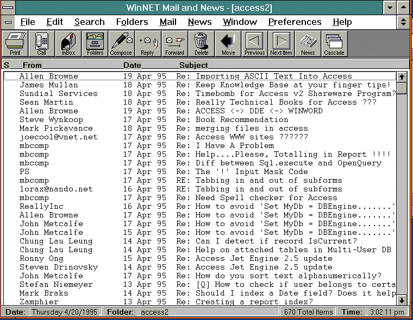Click the Cascade windows icon

334,43
